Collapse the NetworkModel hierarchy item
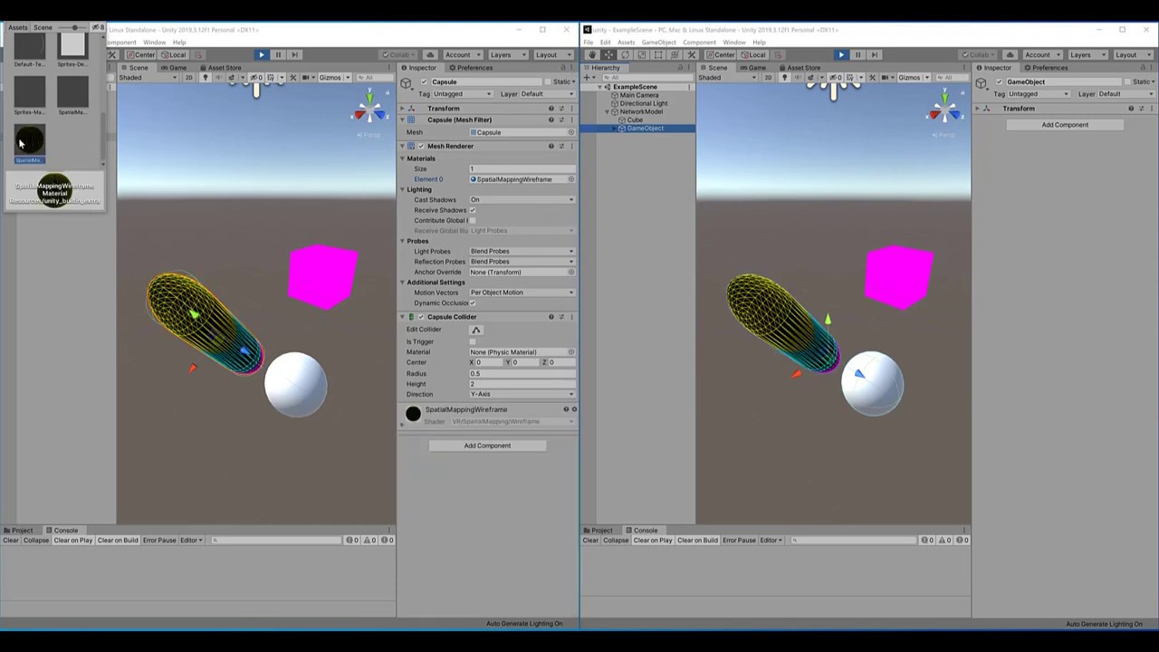 (608, 111)
